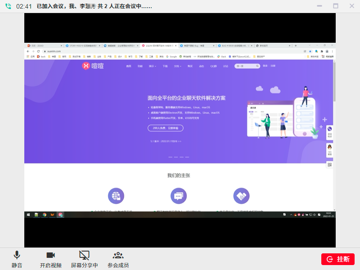Open the 文档 dropdown in site navigation
The width and height of the screenshot is (360, 270).
(177, 66)
